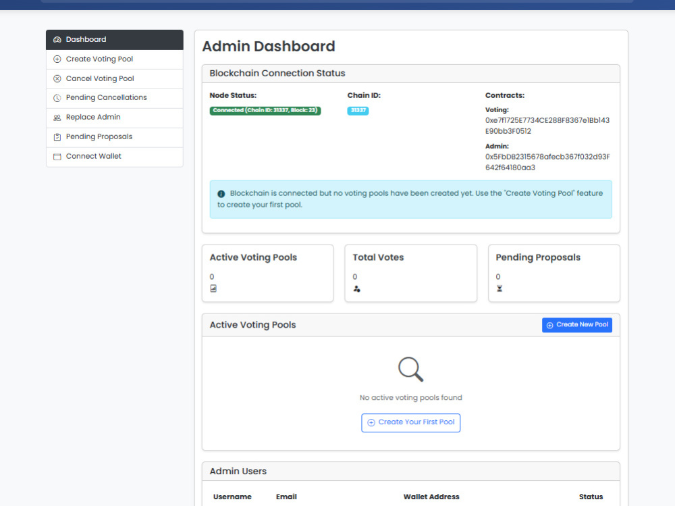Click the blue 31337 Chain ID badge

pyautogui.click(x=358, y=110)
